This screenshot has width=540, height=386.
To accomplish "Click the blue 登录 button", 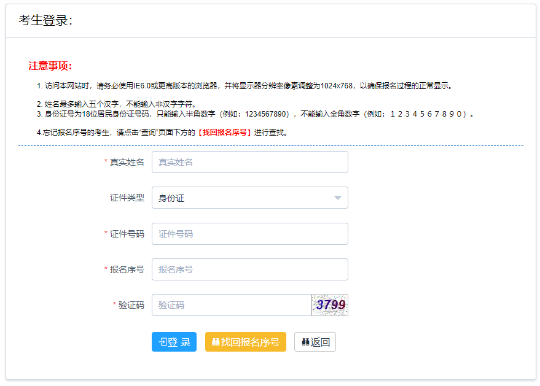I will click(x=174, y=342).
